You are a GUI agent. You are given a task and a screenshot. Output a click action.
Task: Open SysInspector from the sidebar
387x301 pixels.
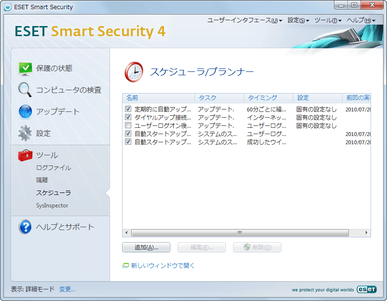click(52, 205)
